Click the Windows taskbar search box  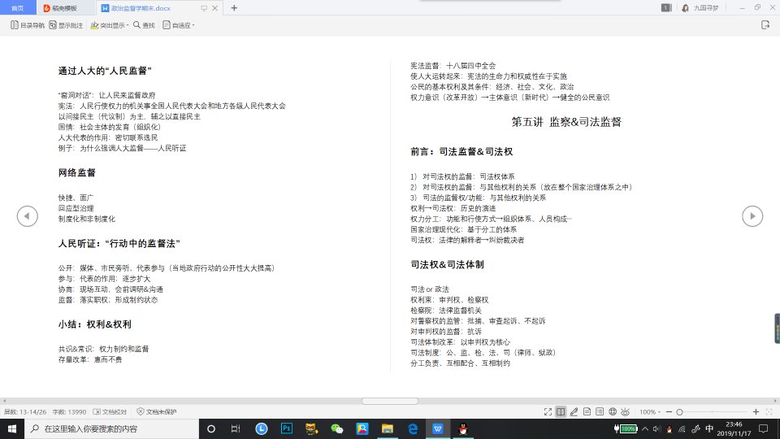[x=111, y=428]
